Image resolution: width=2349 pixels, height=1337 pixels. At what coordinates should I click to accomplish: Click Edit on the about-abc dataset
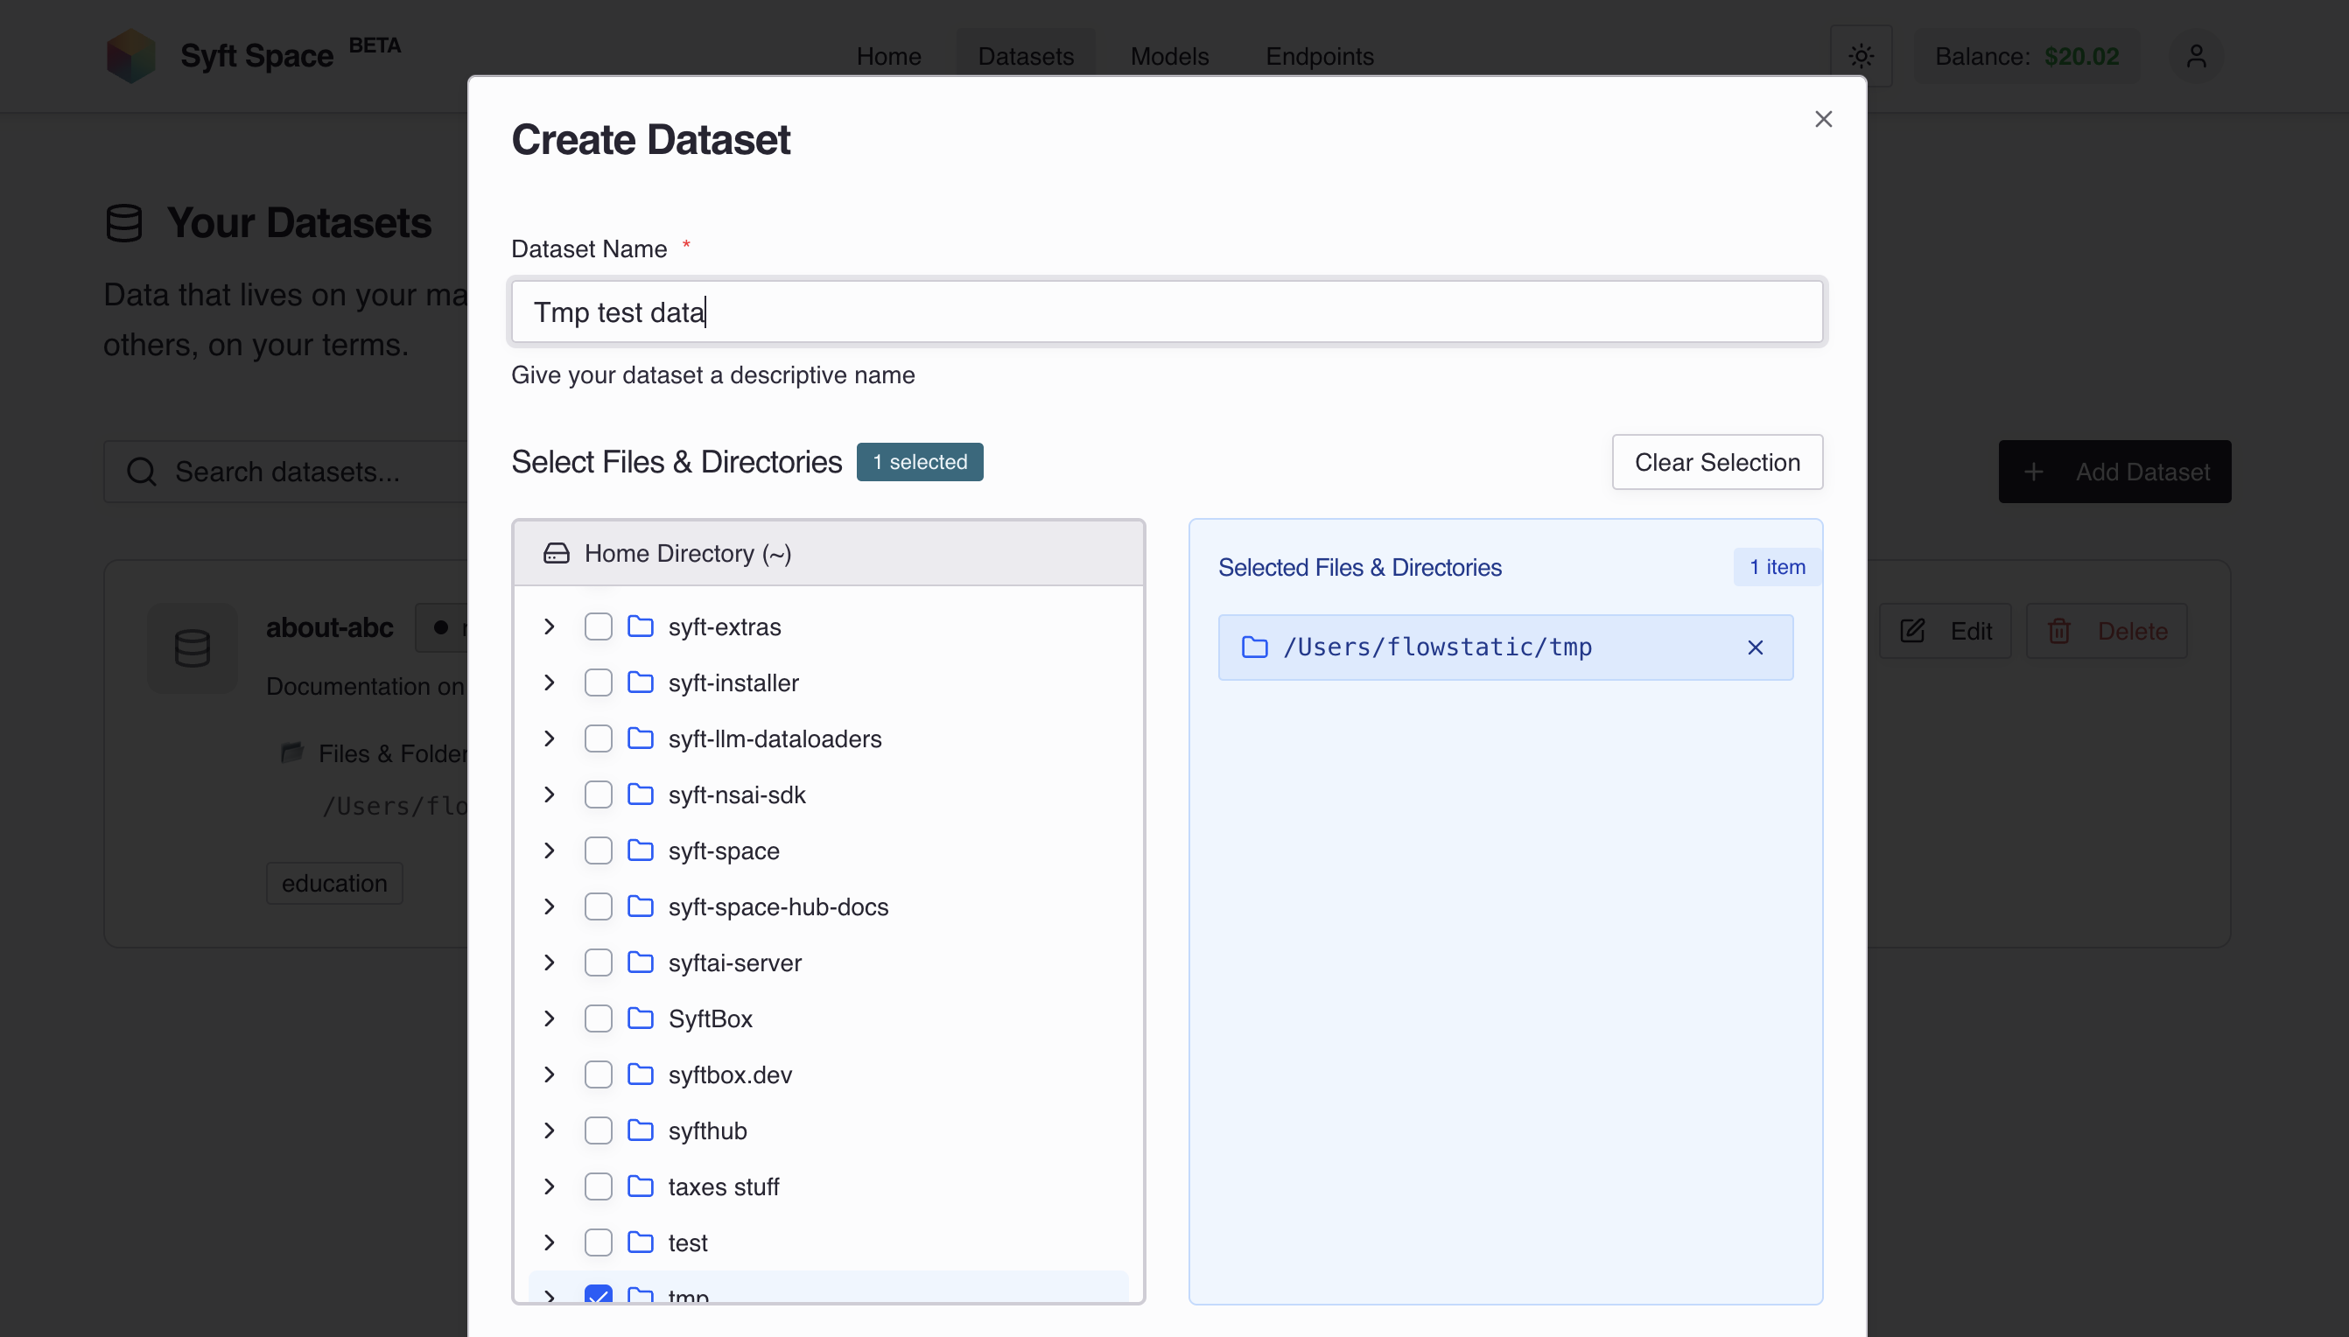pyautogui.click(x=1944, y=631)
